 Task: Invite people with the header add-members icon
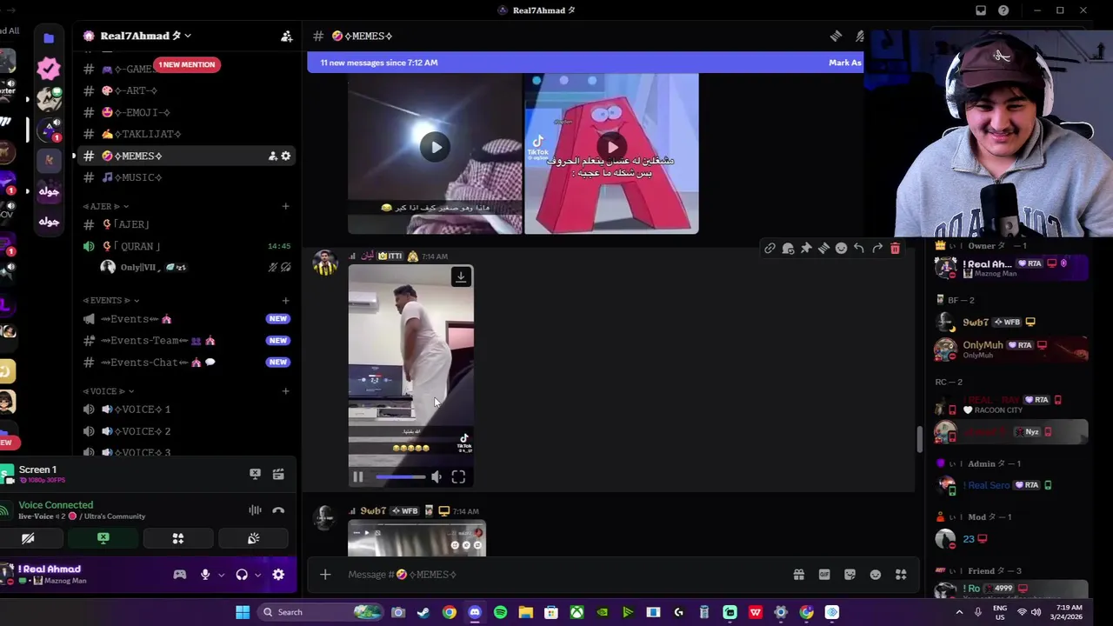coord(286,36)
